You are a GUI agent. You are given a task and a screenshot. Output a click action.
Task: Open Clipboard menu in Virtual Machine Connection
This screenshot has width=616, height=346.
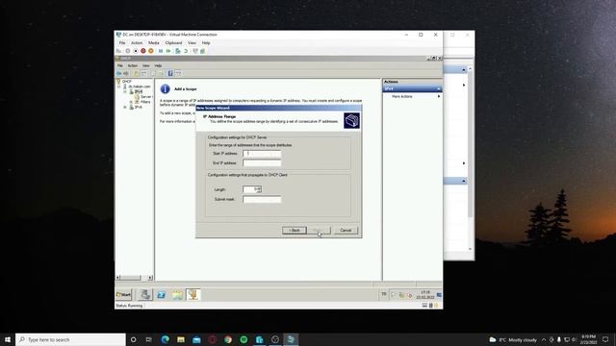tap(173, 42)
